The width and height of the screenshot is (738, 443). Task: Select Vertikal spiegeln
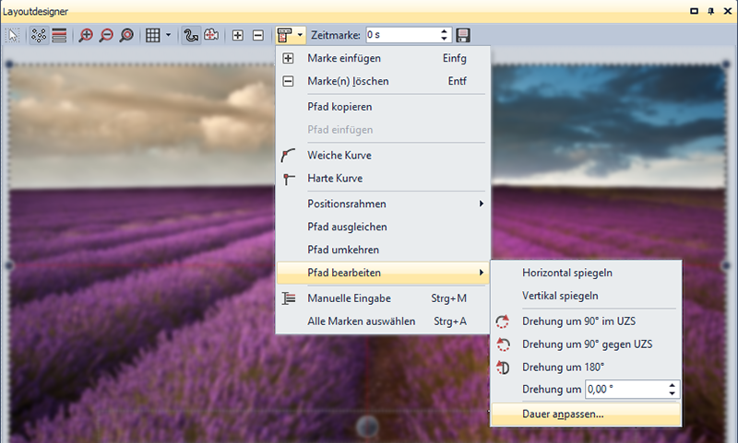click(x=586, y=296)
